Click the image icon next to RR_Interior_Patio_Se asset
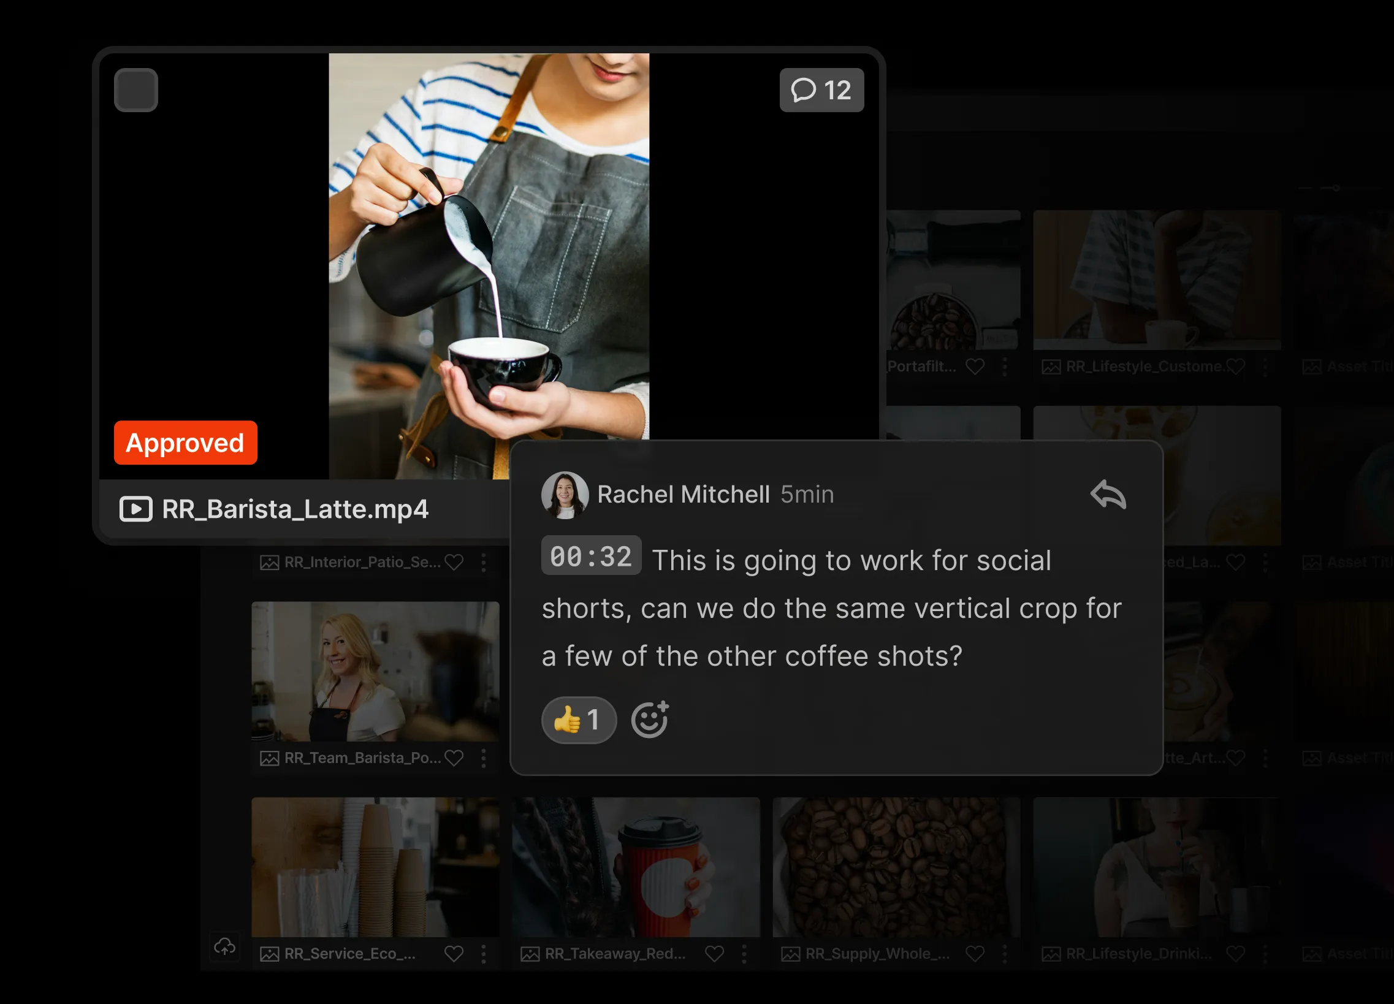The width and height of the screenshot is (1394, 1004). (270, 561)
